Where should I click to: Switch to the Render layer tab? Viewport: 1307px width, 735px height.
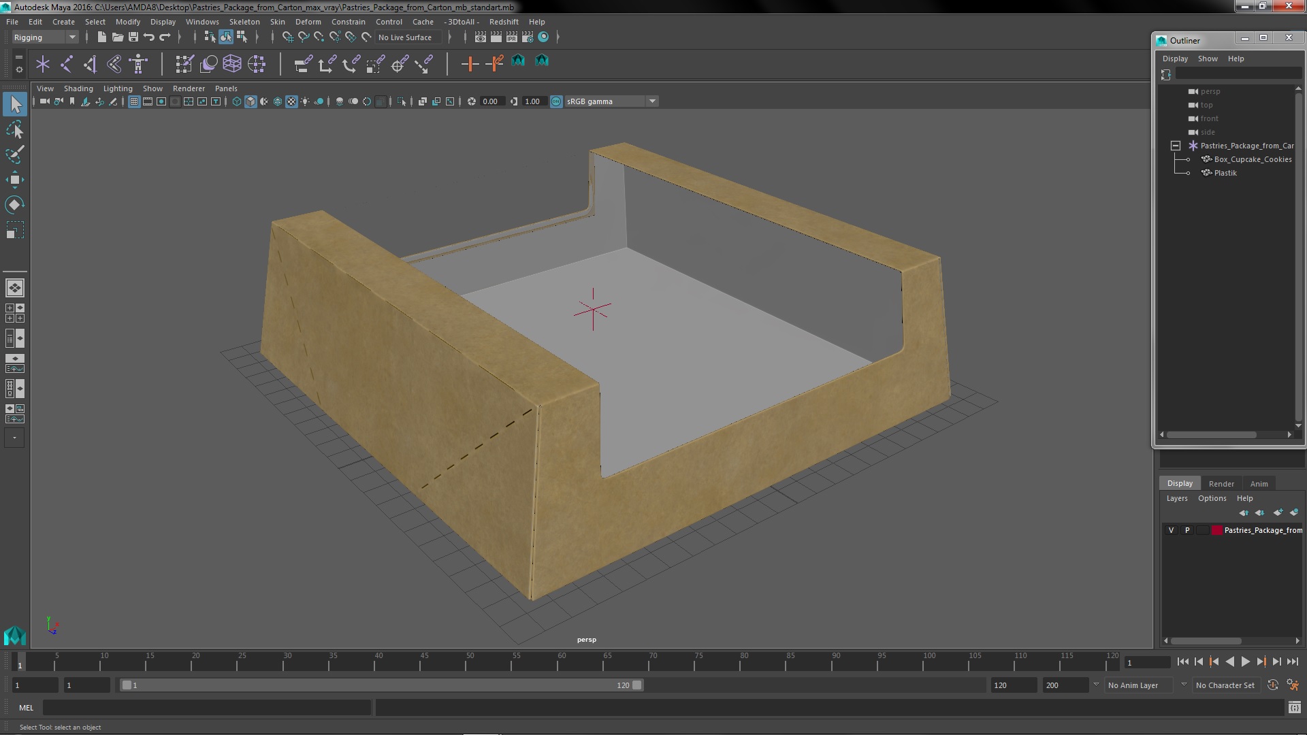1221,483
